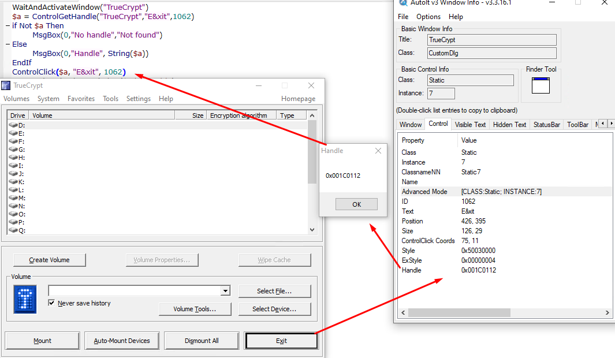Click the Encryption algorithm column header

(241, 115)
